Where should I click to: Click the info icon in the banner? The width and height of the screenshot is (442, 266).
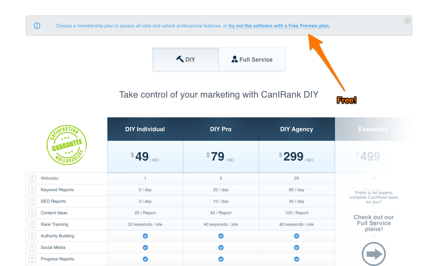click(37, 26)
